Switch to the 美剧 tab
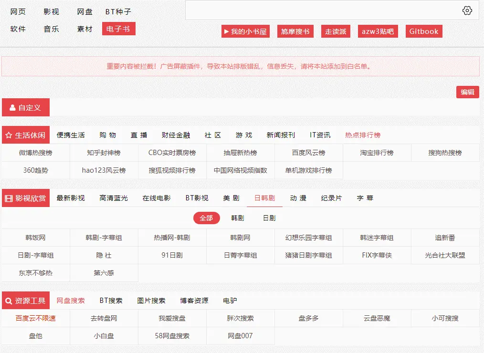This screenshot has height=353, width=484. pyautogui.click(x=231, y=197)
